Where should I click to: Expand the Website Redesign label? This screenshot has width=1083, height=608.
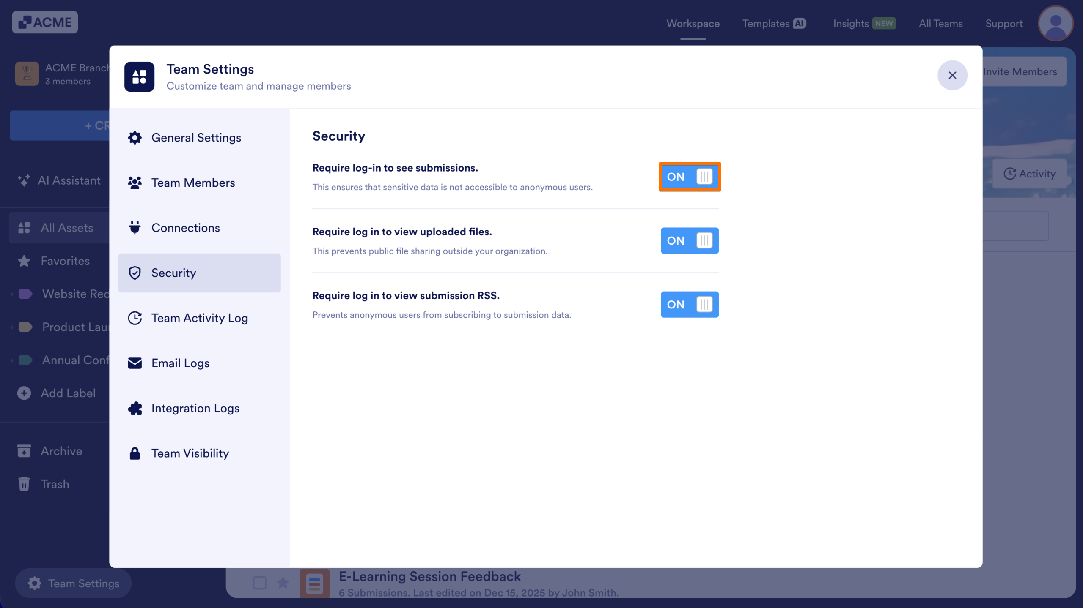[12, 294]
